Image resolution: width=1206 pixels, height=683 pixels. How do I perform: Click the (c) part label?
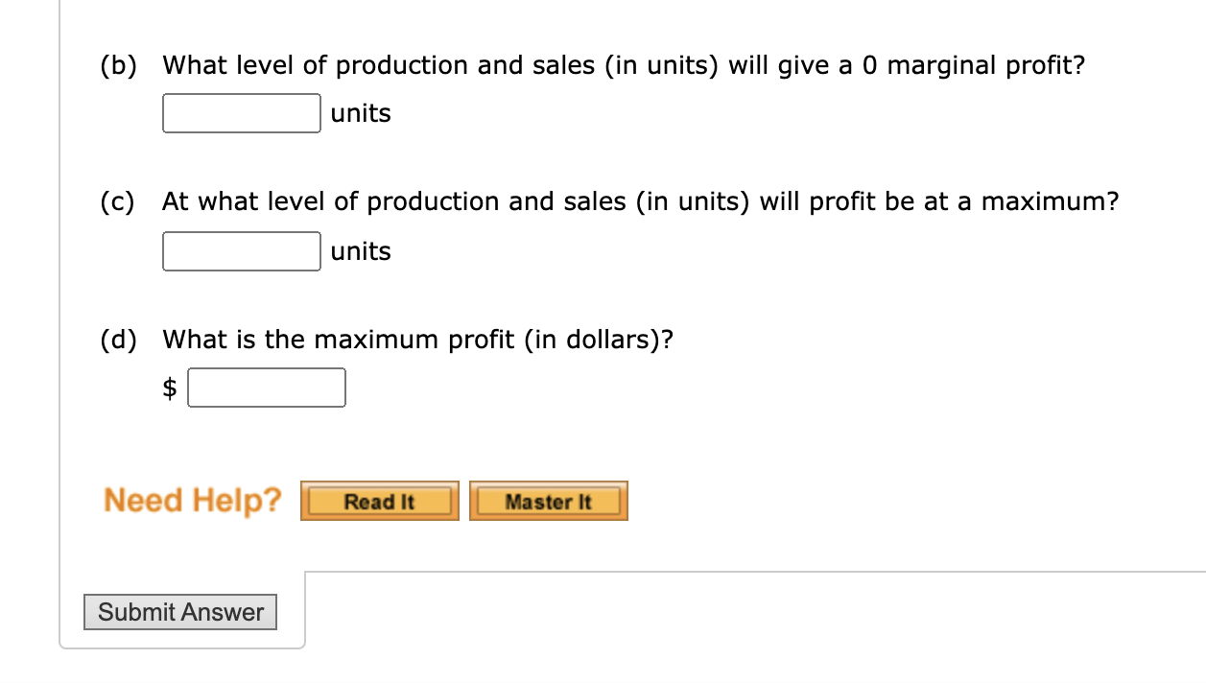[x=119, y=202]
